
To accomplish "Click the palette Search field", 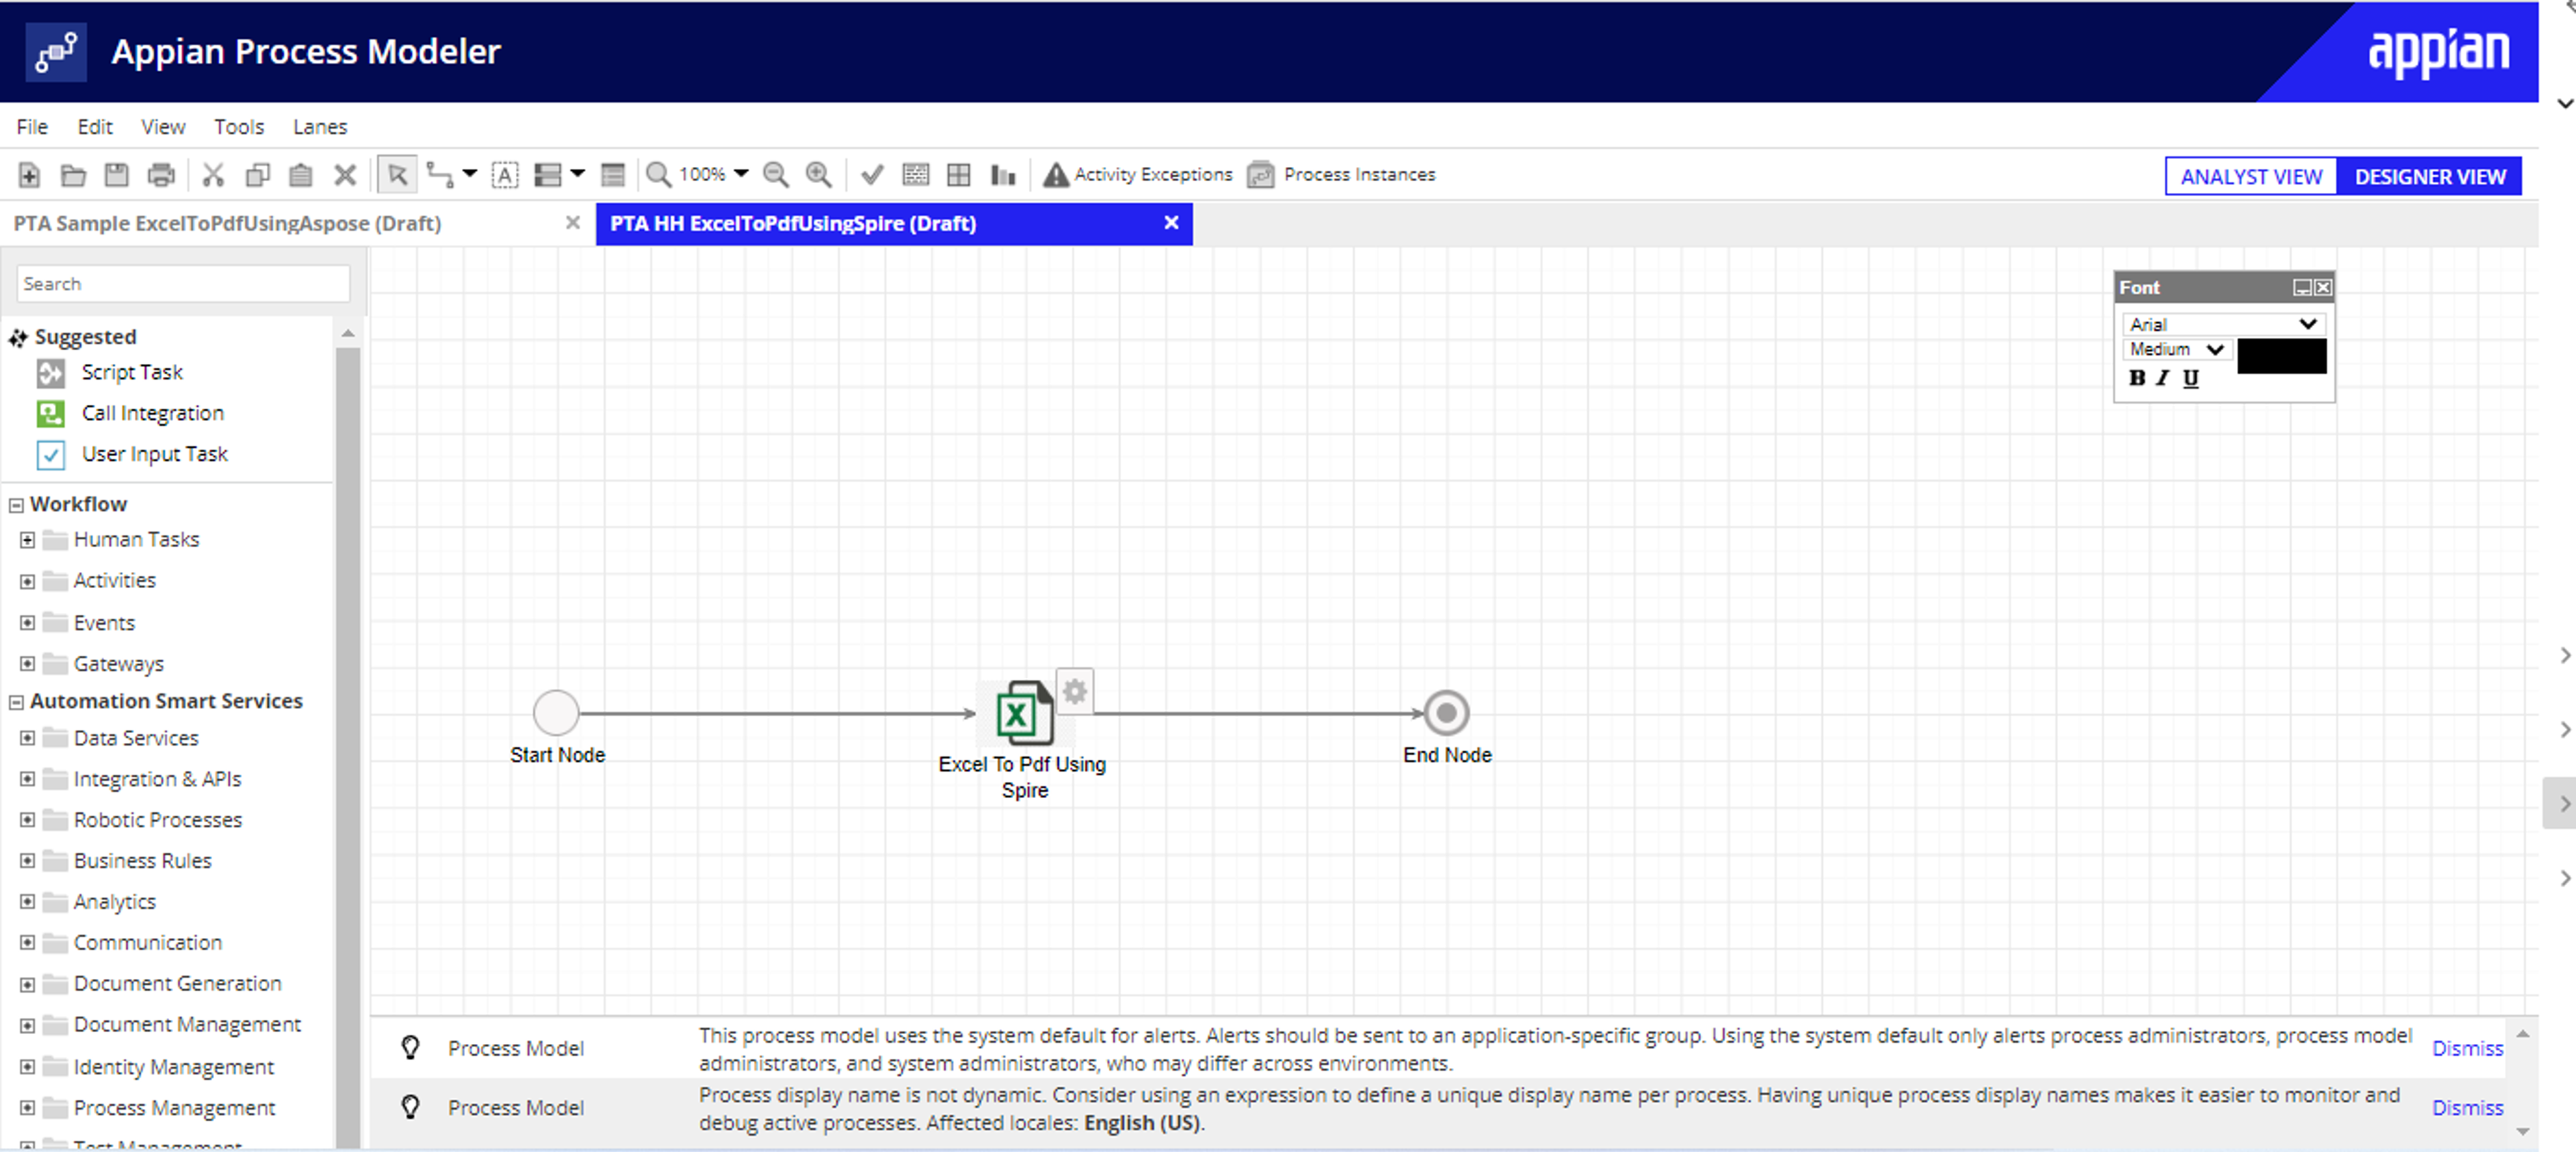I will pos(183,284).
